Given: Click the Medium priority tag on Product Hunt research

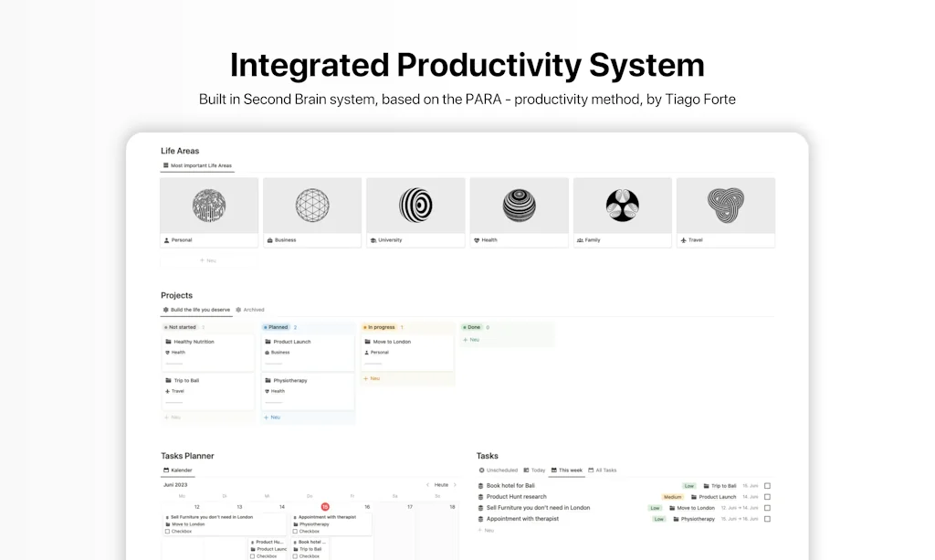Looking at the screenshot, I should tap(671, 497).
